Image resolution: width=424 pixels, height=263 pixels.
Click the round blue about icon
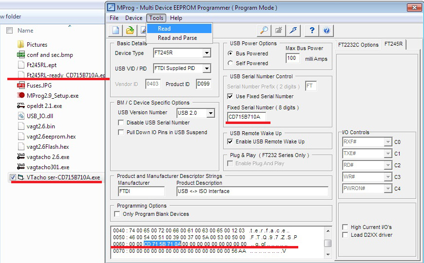[x=326, y=30]
